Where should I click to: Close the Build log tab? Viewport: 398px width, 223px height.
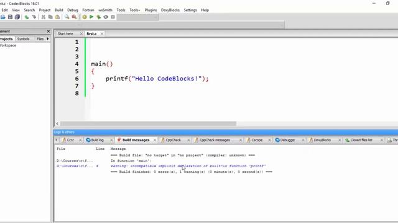111,140
